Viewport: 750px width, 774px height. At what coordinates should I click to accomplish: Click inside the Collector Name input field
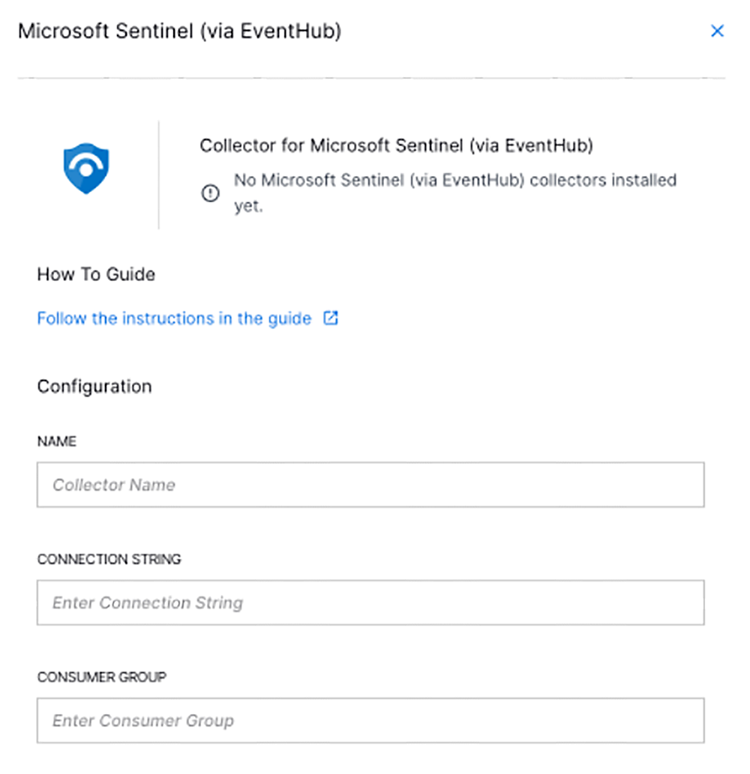(x=370, y=484)
